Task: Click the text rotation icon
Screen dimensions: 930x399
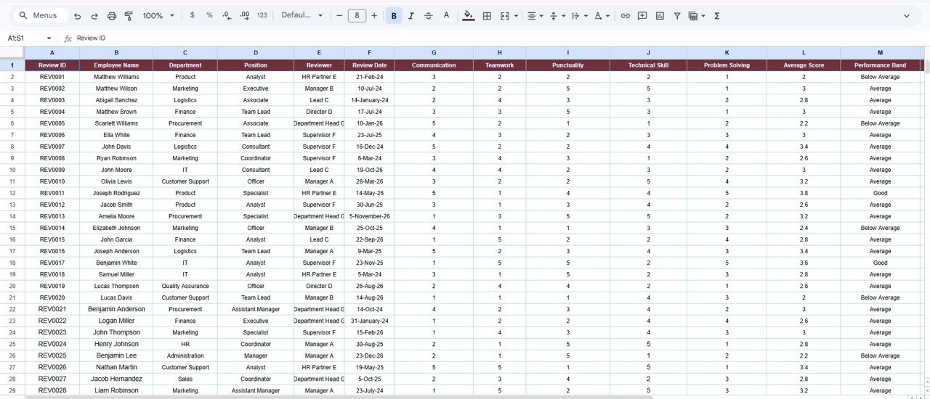Action: 598,15
